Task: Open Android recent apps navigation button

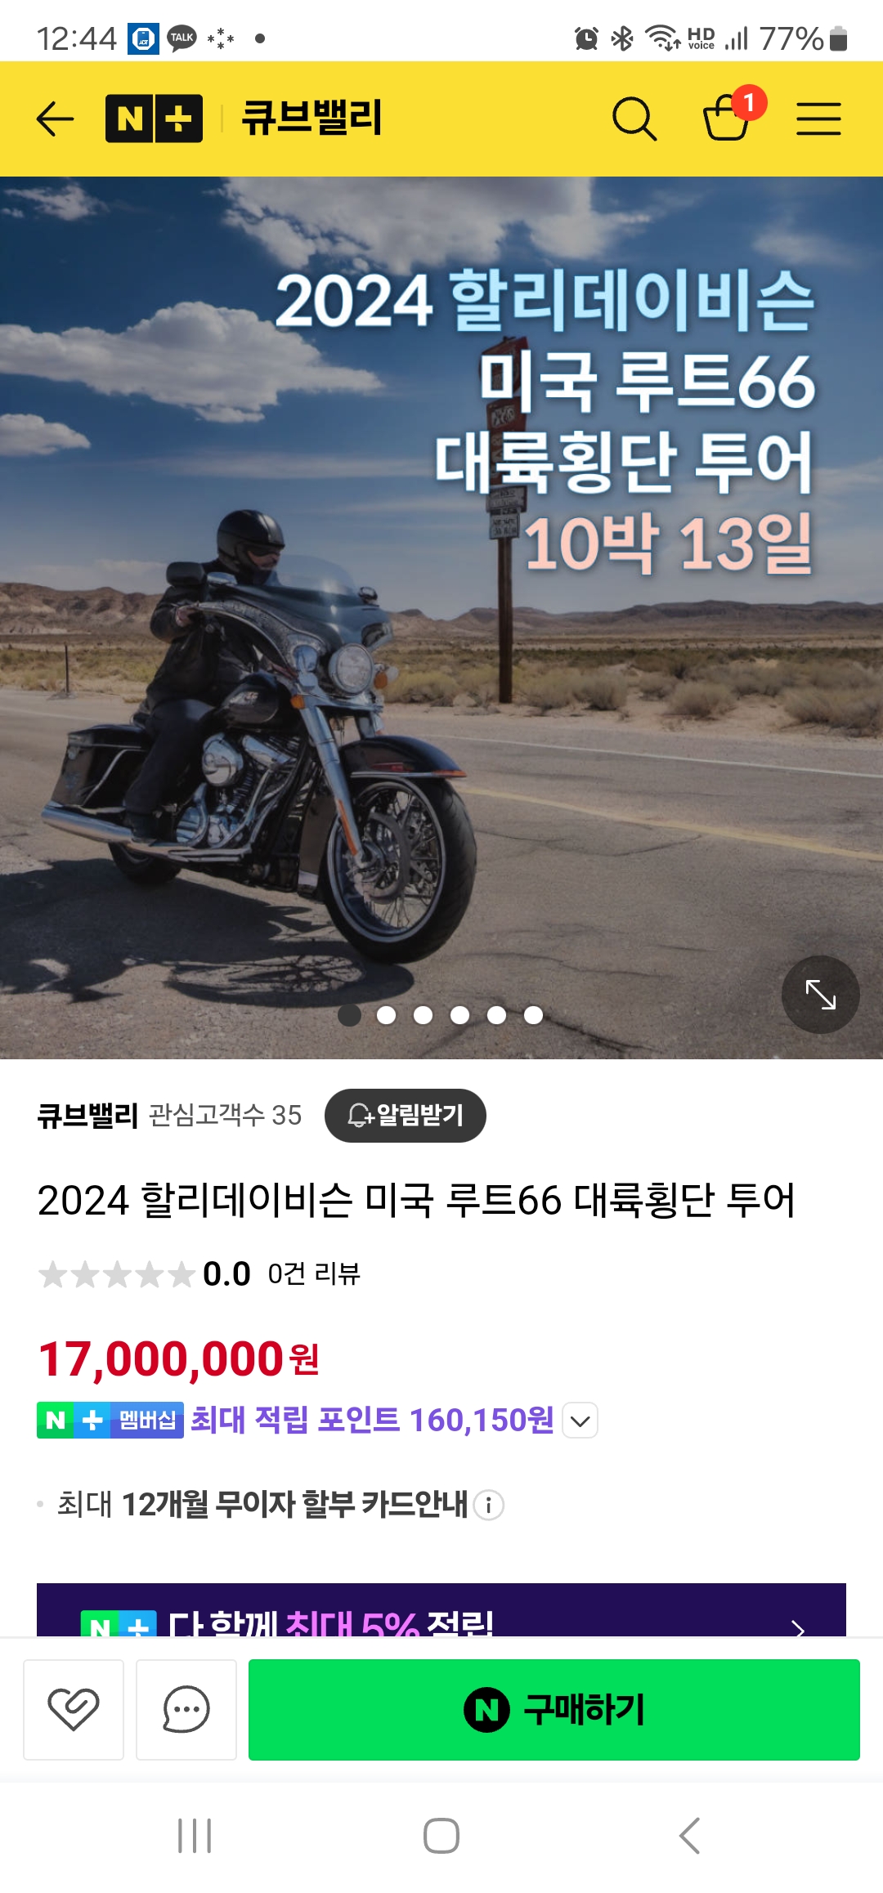Action: pyautogui.click(x=195, y=1836)
